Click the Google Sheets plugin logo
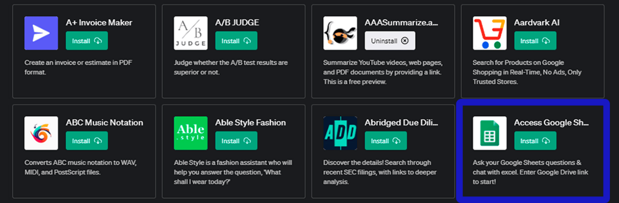619x203 pixels. (490, 133)
